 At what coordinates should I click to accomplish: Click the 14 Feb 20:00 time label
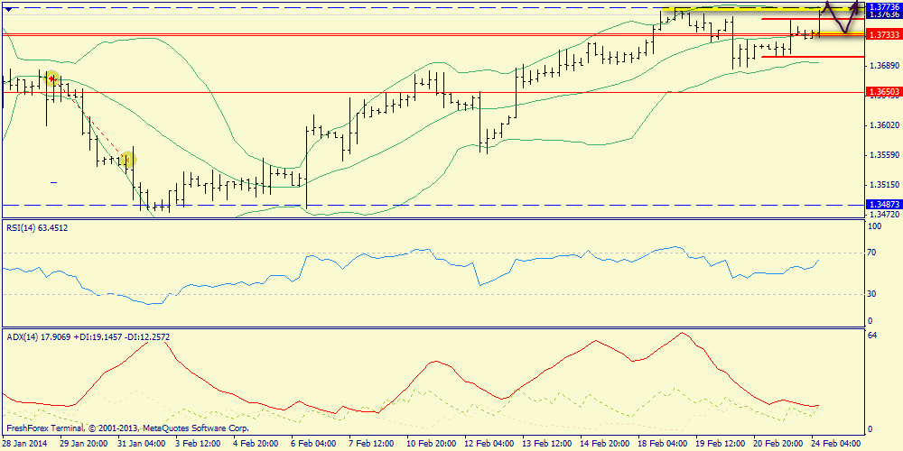tap(603, 444)
